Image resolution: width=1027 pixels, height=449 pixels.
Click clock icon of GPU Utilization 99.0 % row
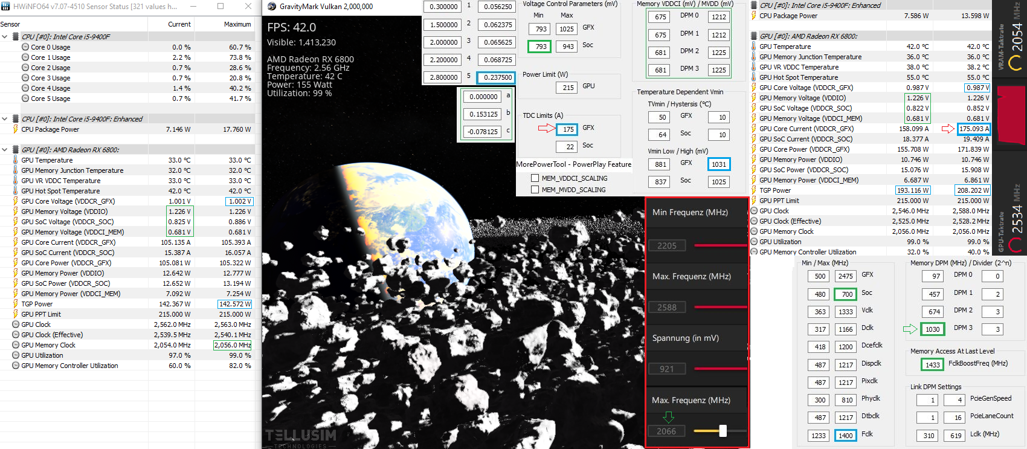point(754,242)
